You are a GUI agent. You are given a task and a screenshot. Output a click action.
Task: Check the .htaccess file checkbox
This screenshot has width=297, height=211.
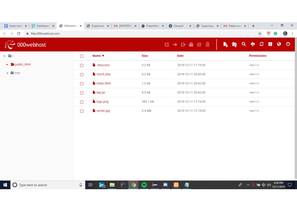(x=82, y=65)
